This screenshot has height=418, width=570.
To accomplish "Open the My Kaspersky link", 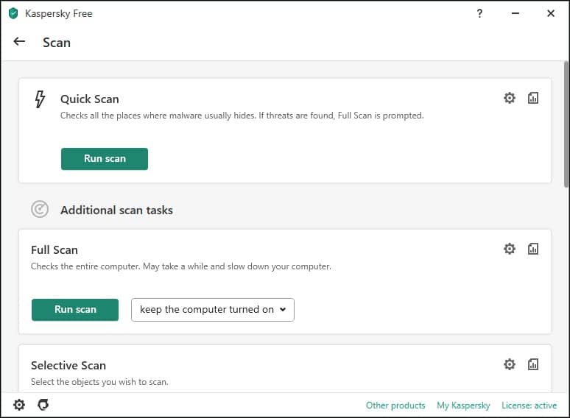I will (x=463, y=405).
